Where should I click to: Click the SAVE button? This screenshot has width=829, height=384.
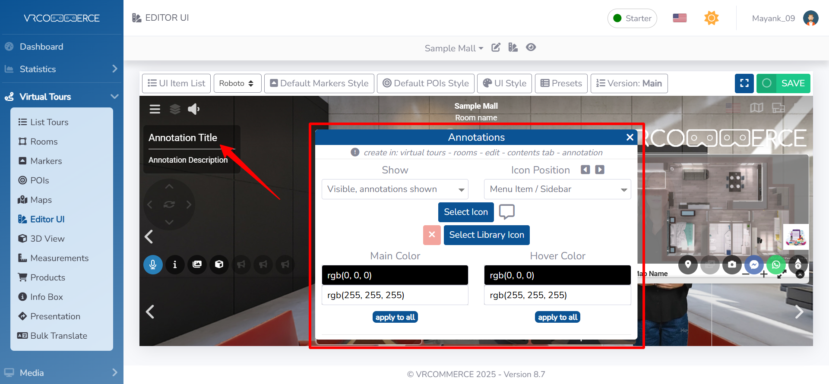coord(783,83)
